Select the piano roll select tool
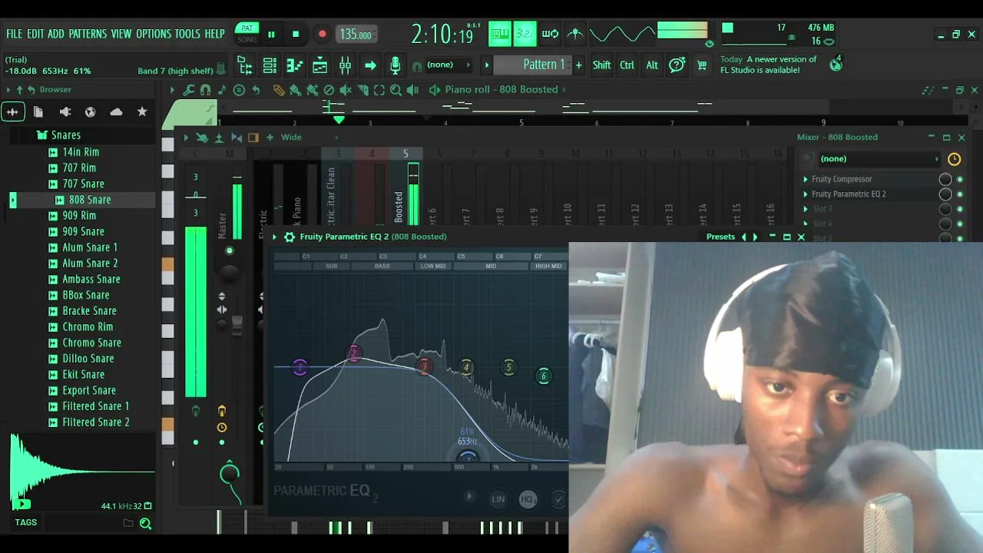The image size is (983, 553). (379, 90)
